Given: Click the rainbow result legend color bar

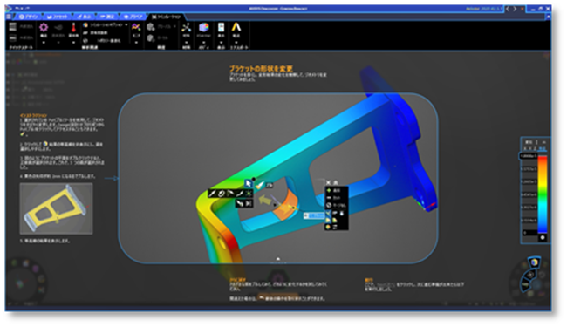Looking at the screenshot, I should tap(543, 194).
